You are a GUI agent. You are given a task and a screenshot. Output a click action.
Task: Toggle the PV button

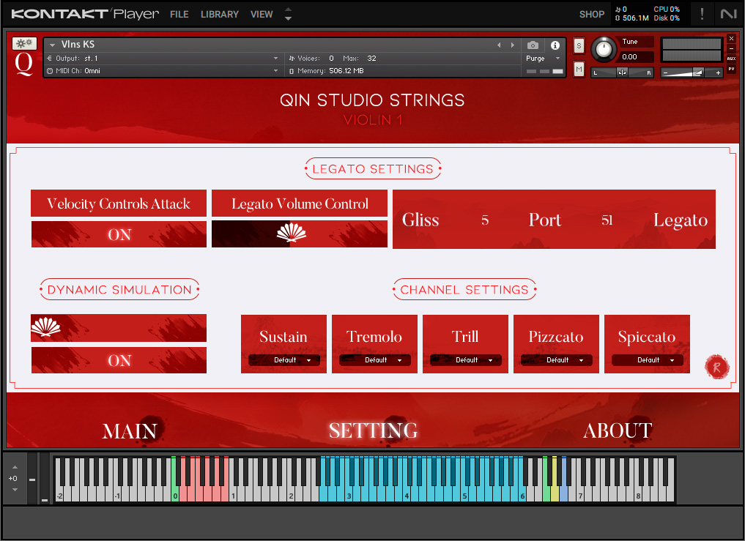click(732, 69)
